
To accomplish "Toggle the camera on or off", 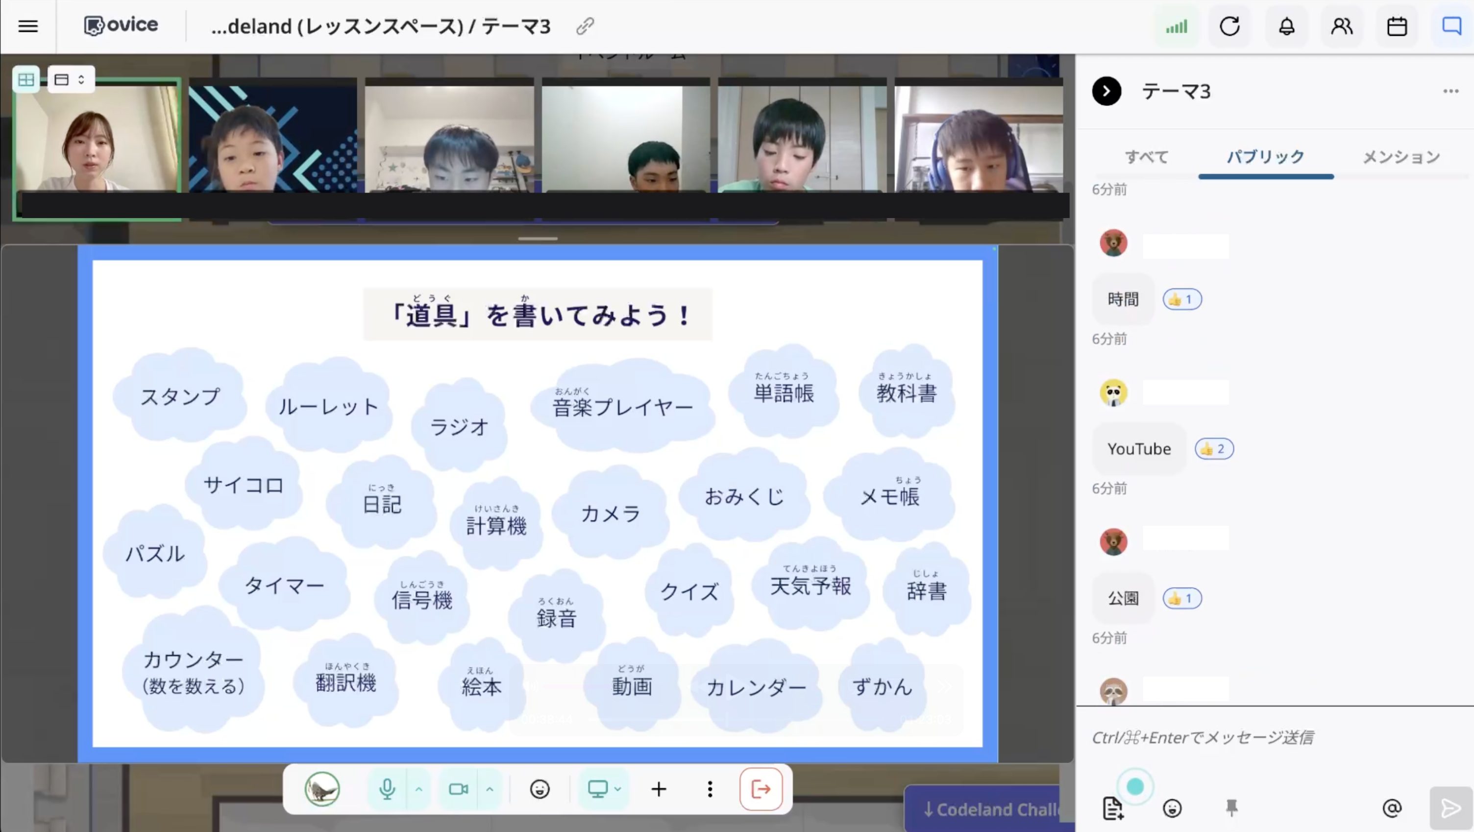I will tap(458, 790).
